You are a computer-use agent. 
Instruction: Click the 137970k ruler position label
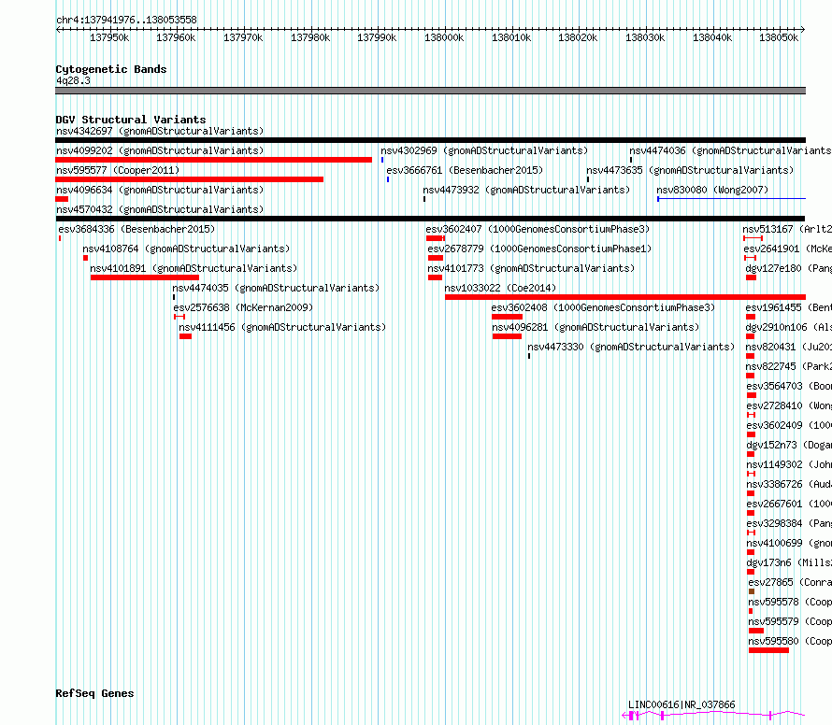243,37
